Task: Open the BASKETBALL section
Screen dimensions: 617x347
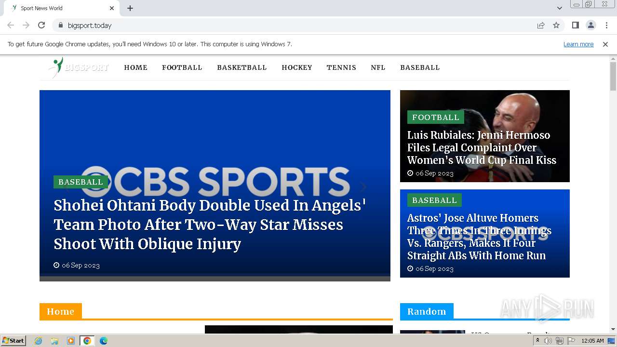Action: (x=242, y=67)
